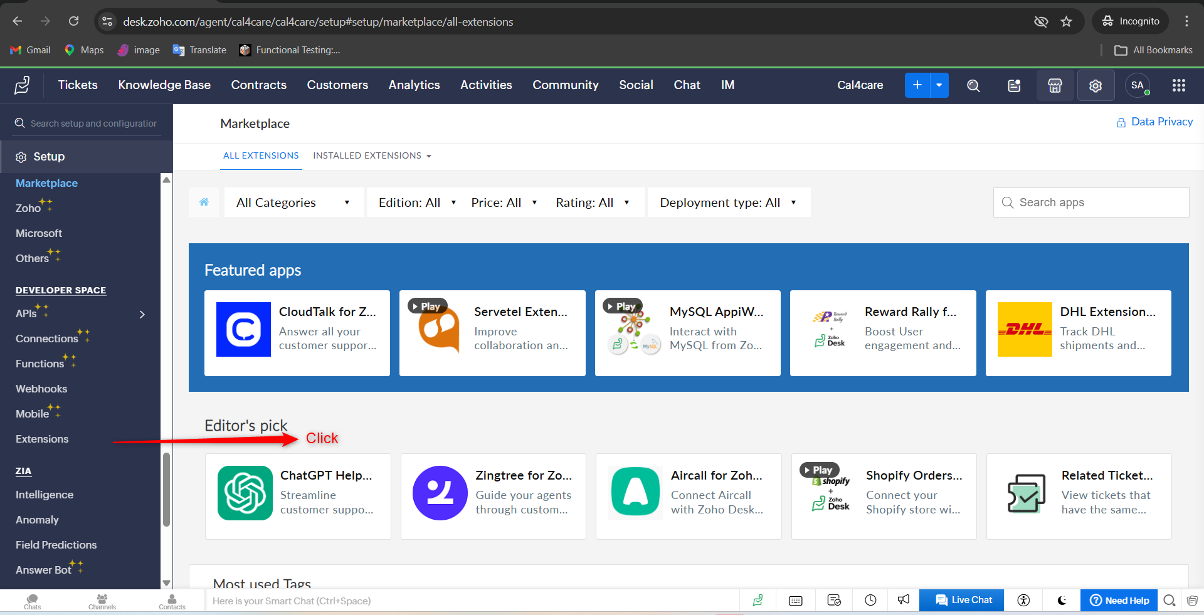The height and width of the screenshot is (615, 1204).
Task: Open Channels icon in bottom bar
Action: pos(102,601)
